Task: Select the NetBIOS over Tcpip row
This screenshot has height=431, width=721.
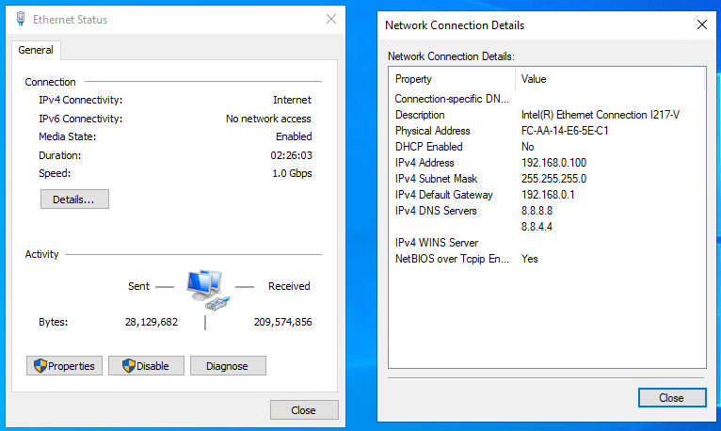Action: point(547,259)
